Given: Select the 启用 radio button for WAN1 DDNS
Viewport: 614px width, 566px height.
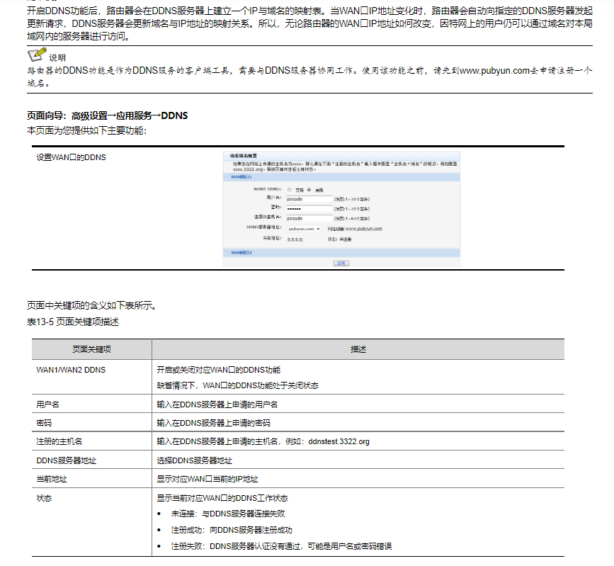Looking at the screenshot, I should click(x=309, y=190).
